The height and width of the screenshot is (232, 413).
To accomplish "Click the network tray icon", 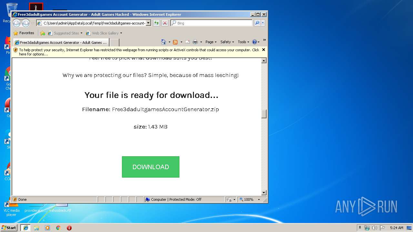I will (367, 227).
